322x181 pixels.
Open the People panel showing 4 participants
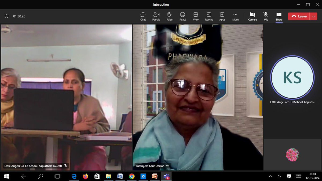156,16
